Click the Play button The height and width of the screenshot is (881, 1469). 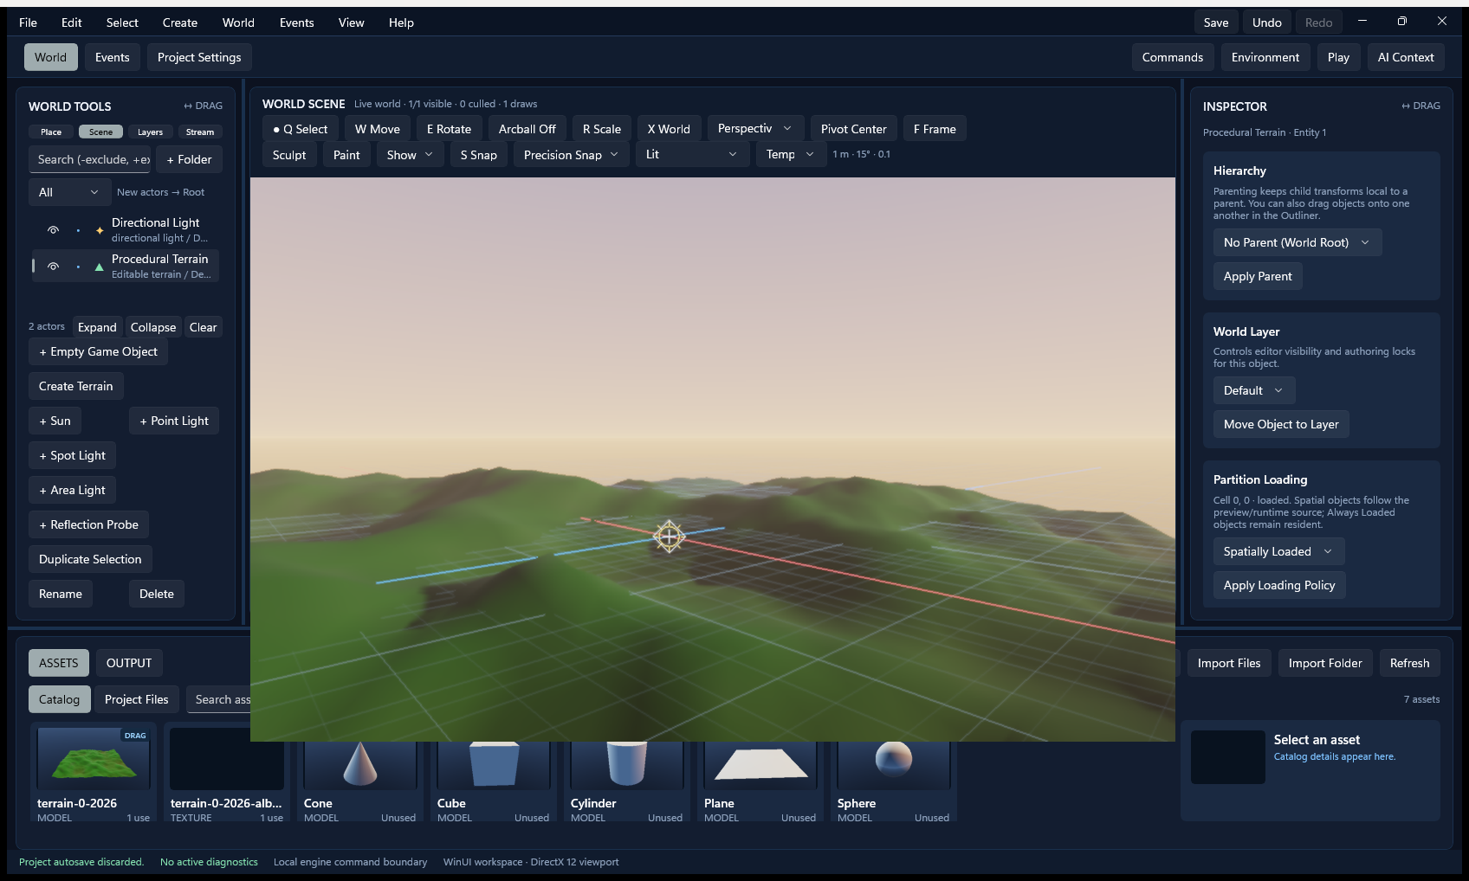pyautogui.click(x=1338, y=57)
